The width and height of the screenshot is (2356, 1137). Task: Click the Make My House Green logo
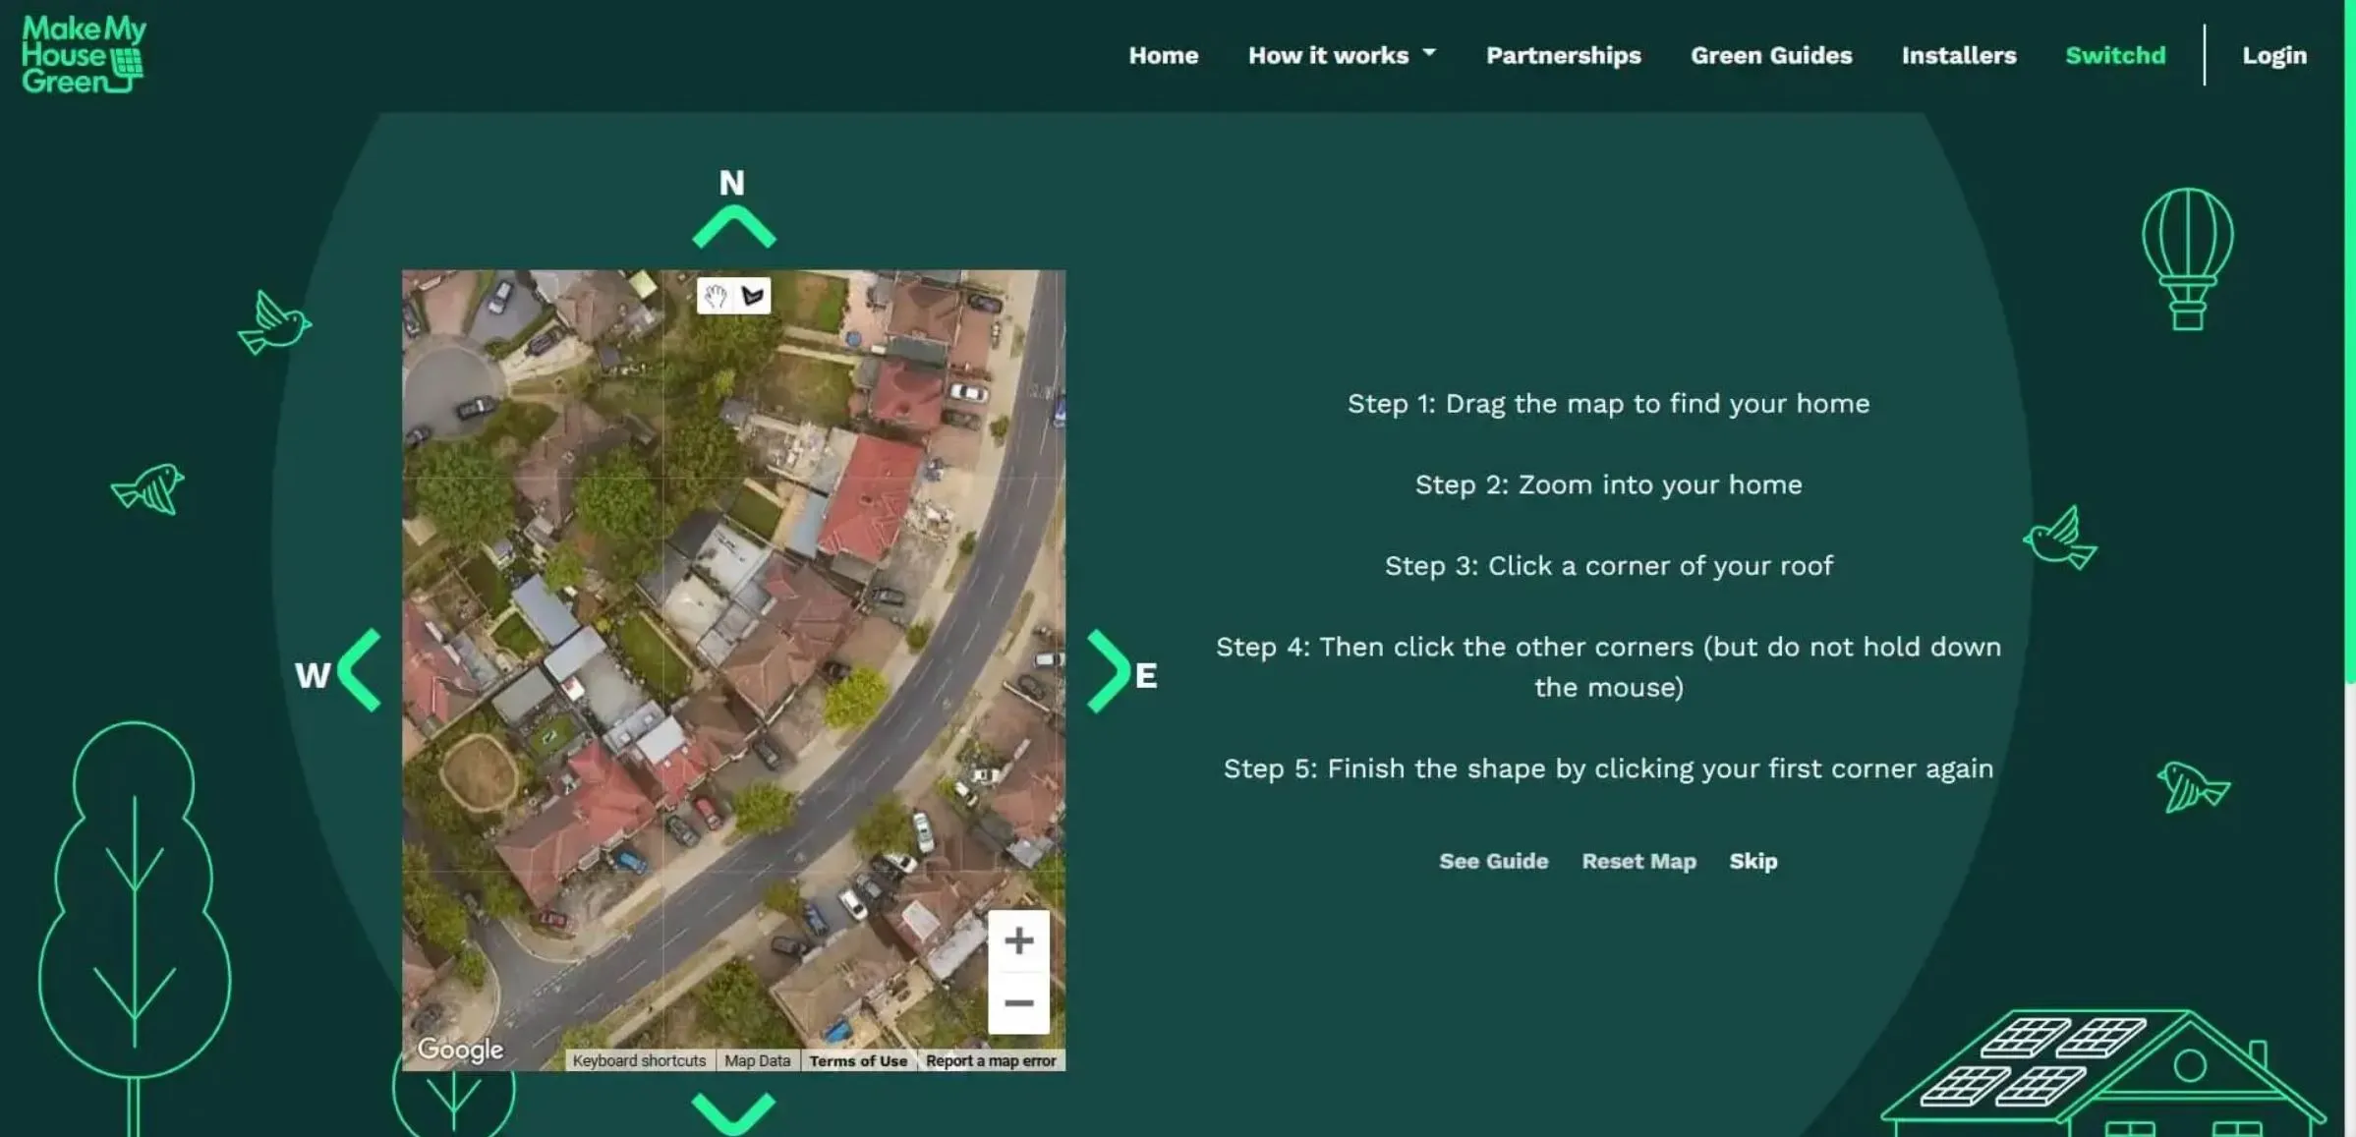(x=83, y=55)
